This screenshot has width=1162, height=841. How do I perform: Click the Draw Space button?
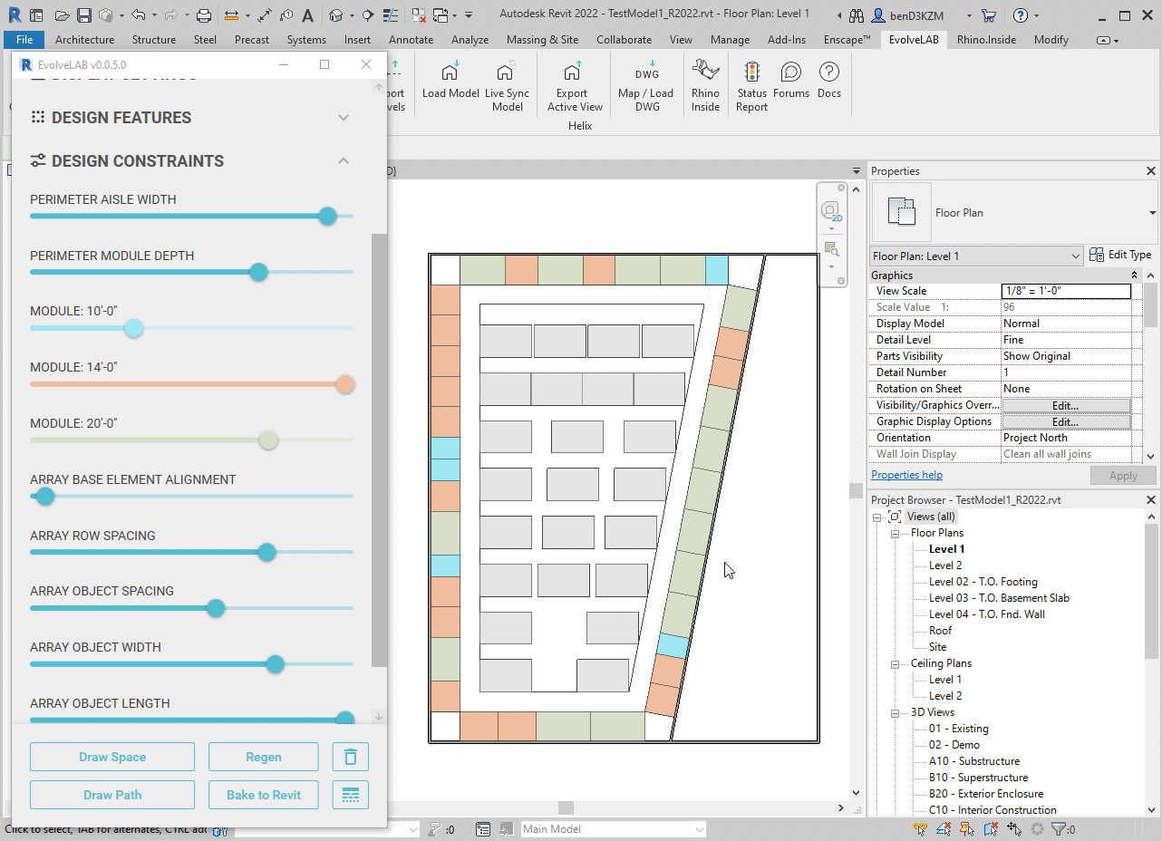click(112, 757)
